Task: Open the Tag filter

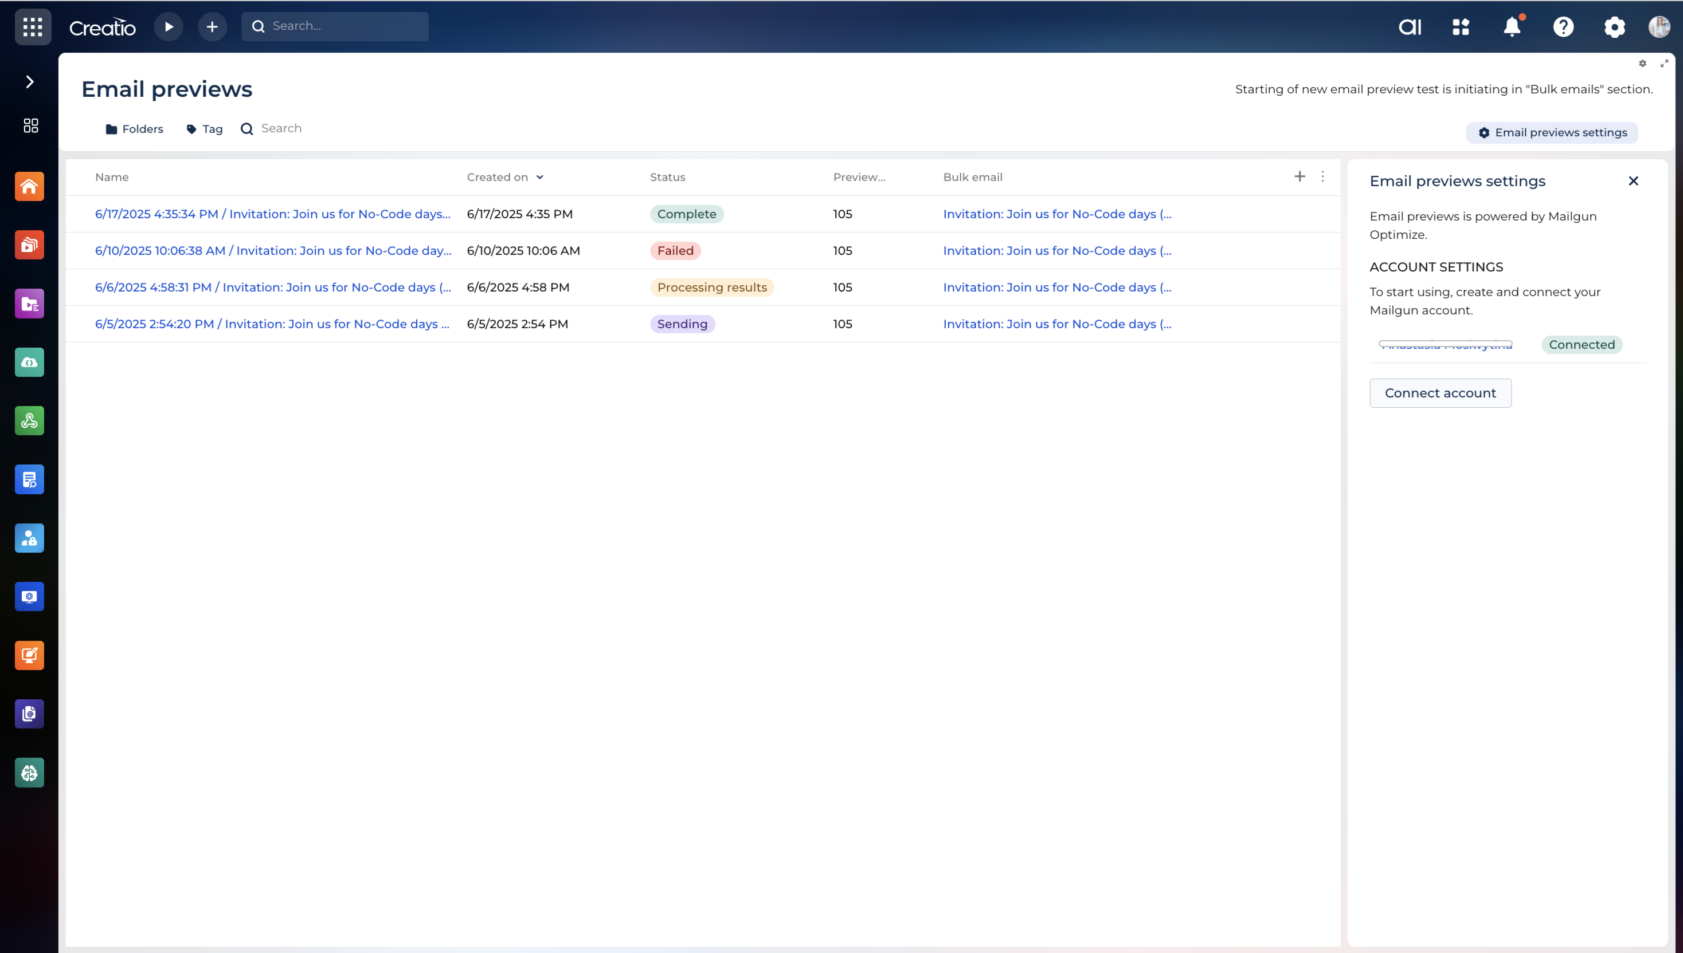Action: point(205,129)
